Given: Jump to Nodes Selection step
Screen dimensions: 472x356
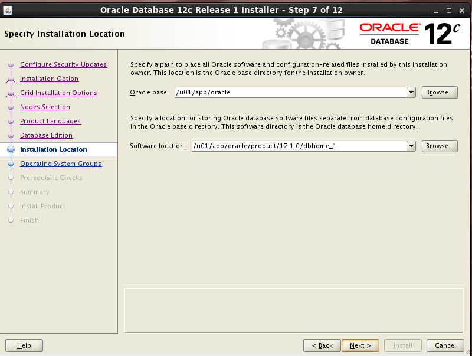Looking at the screenshot, I should [x=45, y=107].
